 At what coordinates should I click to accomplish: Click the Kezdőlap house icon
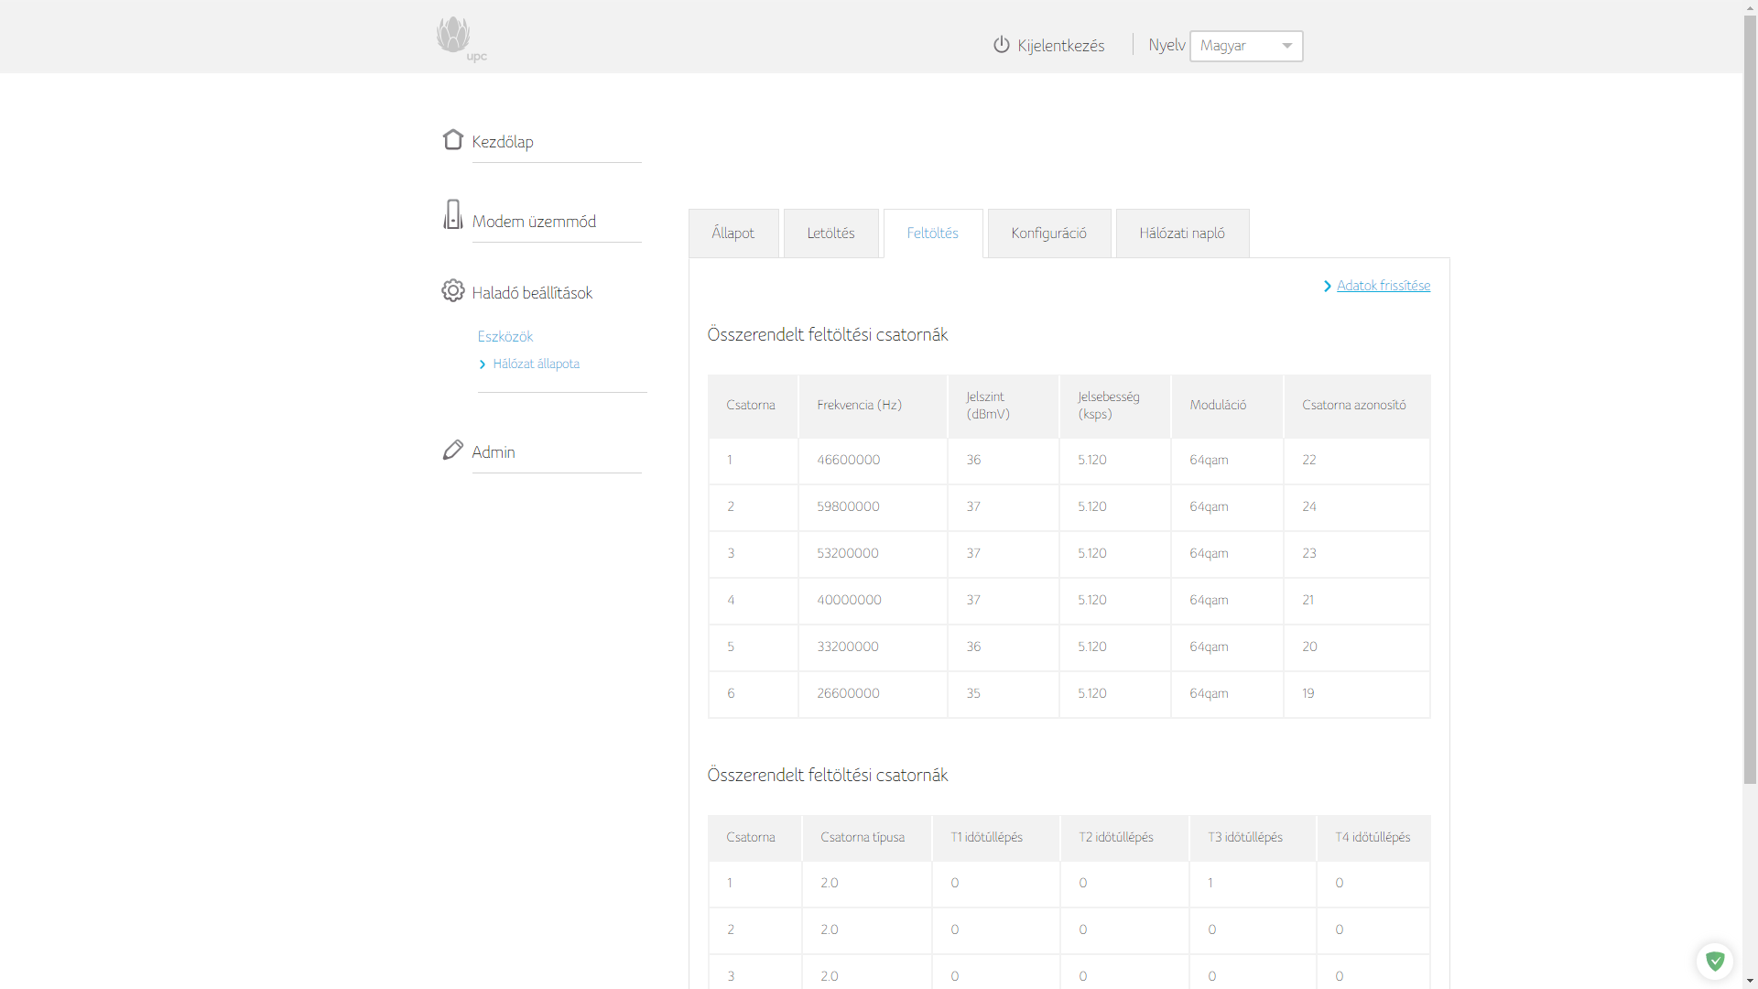tap(452, 139)
